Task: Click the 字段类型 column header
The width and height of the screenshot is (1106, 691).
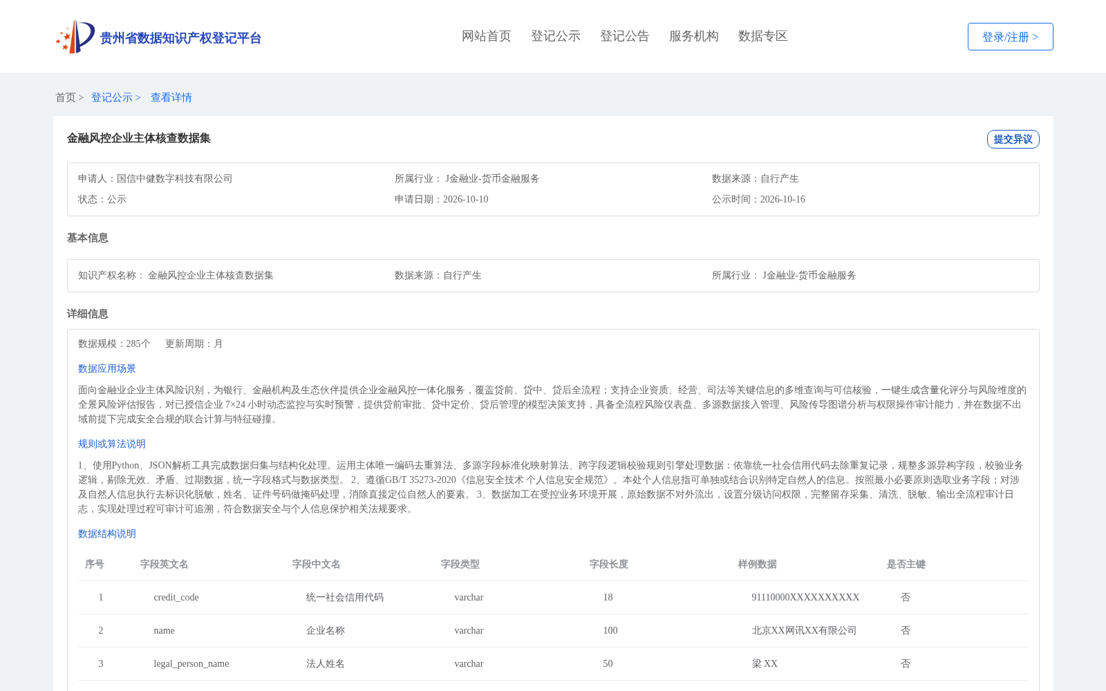Action: pos(460,564)
